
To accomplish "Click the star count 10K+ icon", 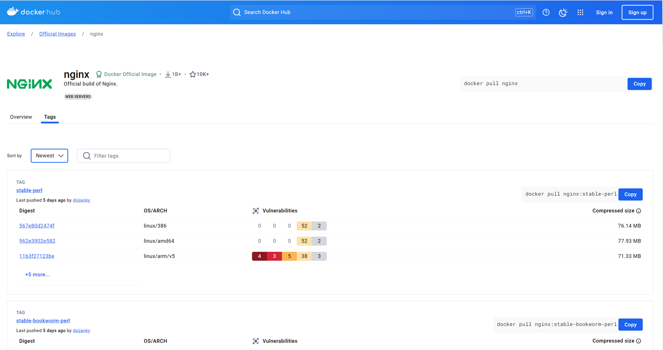I will [x=193, y=75].
